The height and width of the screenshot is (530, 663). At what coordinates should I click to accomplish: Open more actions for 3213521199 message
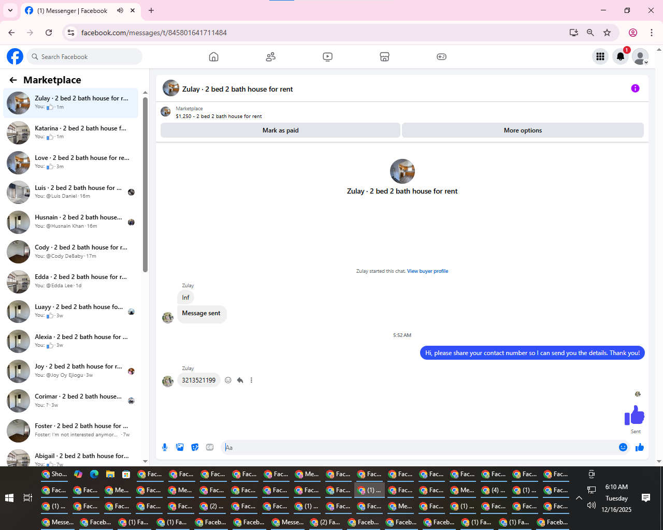click(252, 380)
